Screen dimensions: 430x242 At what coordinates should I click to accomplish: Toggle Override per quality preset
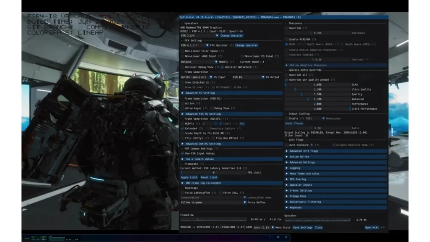click(x=286, y=79)
